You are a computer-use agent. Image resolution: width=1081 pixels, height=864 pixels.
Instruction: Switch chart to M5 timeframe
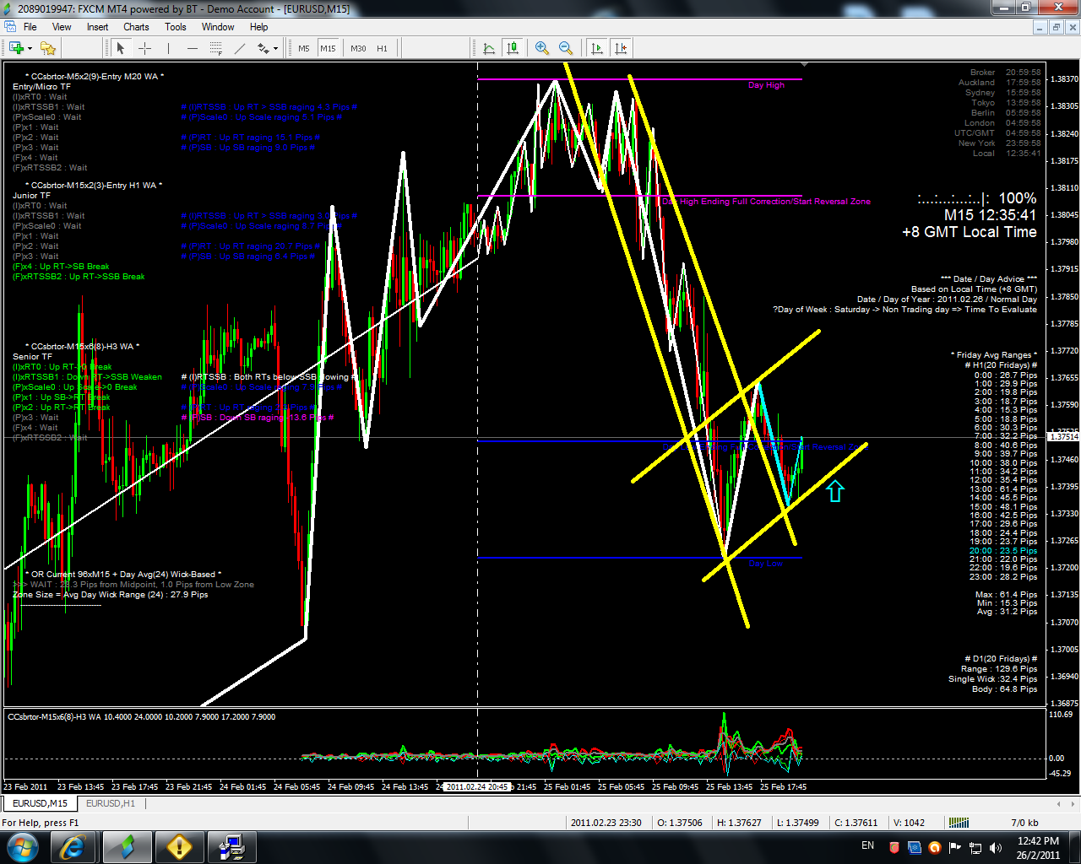click(x=304, y=48)
